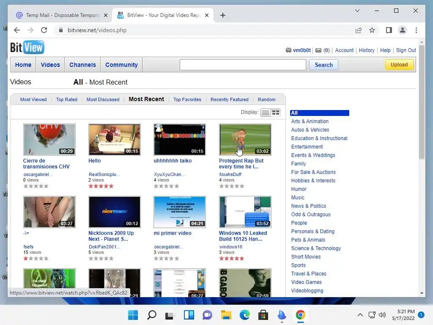The image size is (433, 325).
Task: Click the yellow Upload button
Action: [399, 64]
